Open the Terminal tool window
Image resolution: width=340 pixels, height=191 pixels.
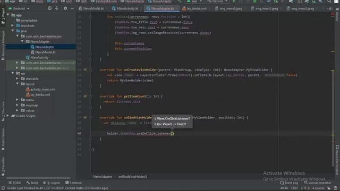tap(73, 183)
